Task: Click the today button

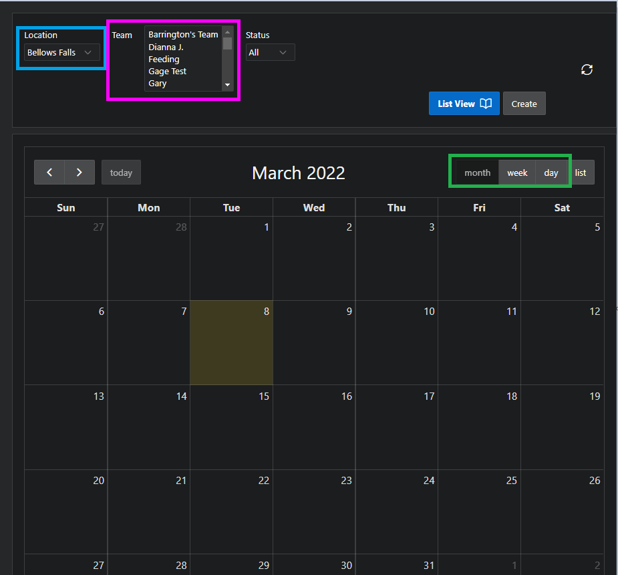Action: tap(121, 172)
